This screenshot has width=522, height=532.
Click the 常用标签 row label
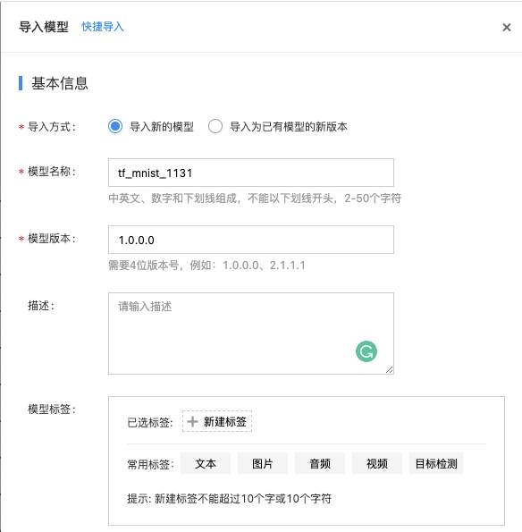click(150, 464)
